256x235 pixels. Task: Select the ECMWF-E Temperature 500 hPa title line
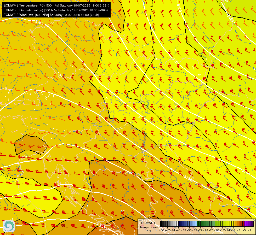56,5
